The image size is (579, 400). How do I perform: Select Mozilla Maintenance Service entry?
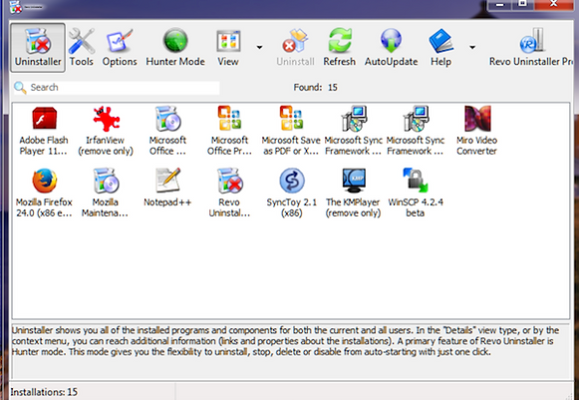pyautogui.click(x=106, y=193)
